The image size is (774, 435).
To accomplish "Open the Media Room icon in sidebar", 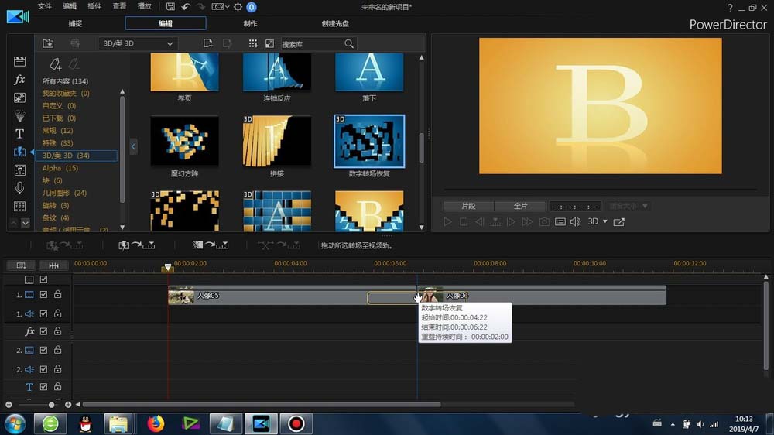I will [20, 61].
